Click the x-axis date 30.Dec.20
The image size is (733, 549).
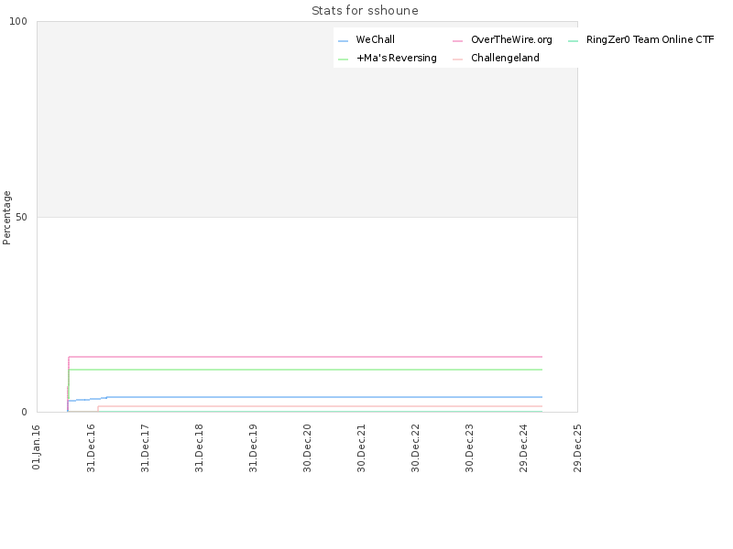(x=307, y=447)
